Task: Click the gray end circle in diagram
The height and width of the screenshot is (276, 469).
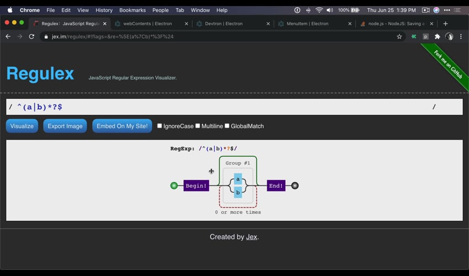Action: 295,185
